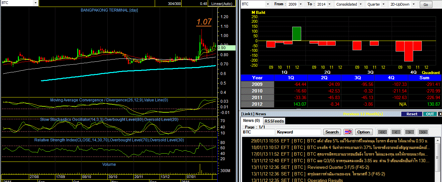Click the 130.87 sum cell for 2012
The image size is (442, 182).
pyautogui.click(x=424, y=104)
